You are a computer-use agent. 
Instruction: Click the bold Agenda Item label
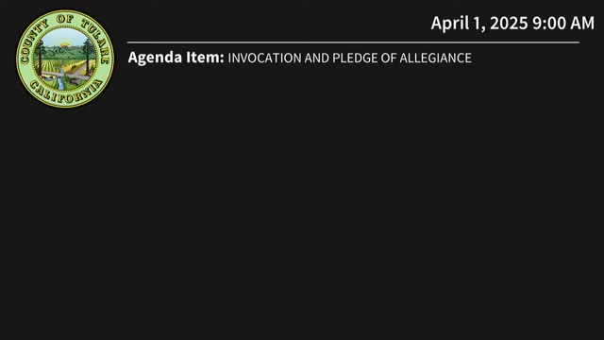point(176,58)
